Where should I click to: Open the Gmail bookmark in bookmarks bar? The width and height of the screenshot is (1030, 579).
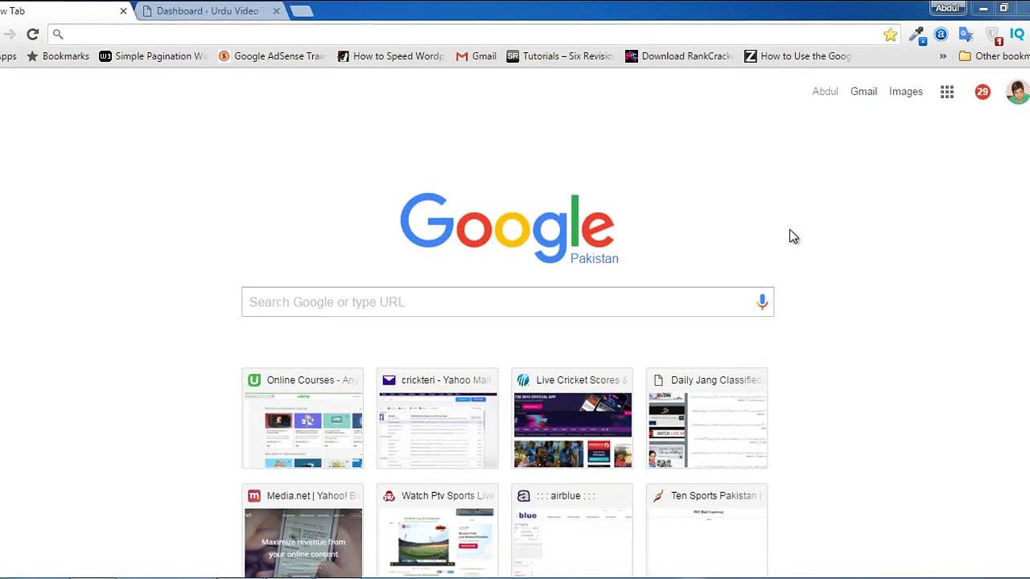476,56
